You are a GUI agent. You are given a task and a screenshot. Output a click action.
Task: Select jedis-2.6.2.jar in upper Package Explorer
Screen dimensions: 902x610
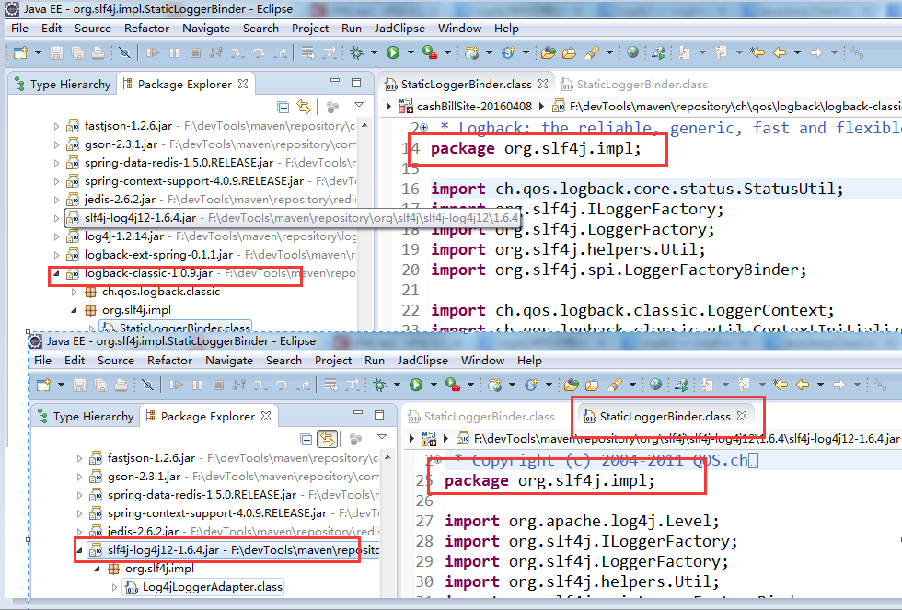tap(120, 200)
